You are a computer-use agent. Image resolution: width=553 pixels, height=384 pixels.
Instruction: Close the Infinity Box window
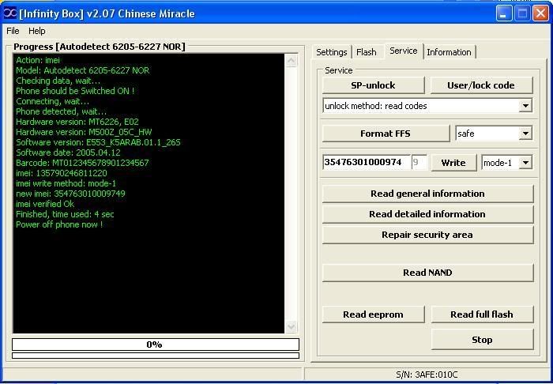pyautogui.click(x=540, y=13)
